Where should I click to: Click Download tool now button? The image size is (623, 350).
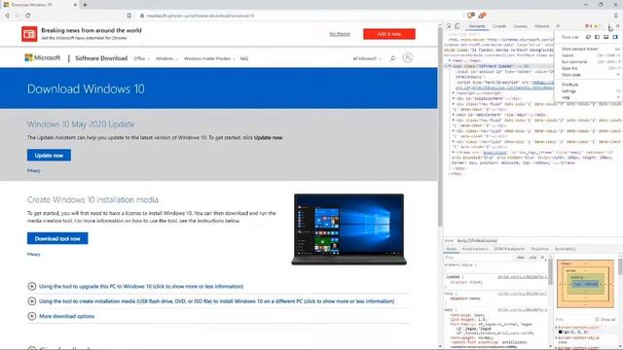pyautogui.click(x=57, y=238)
